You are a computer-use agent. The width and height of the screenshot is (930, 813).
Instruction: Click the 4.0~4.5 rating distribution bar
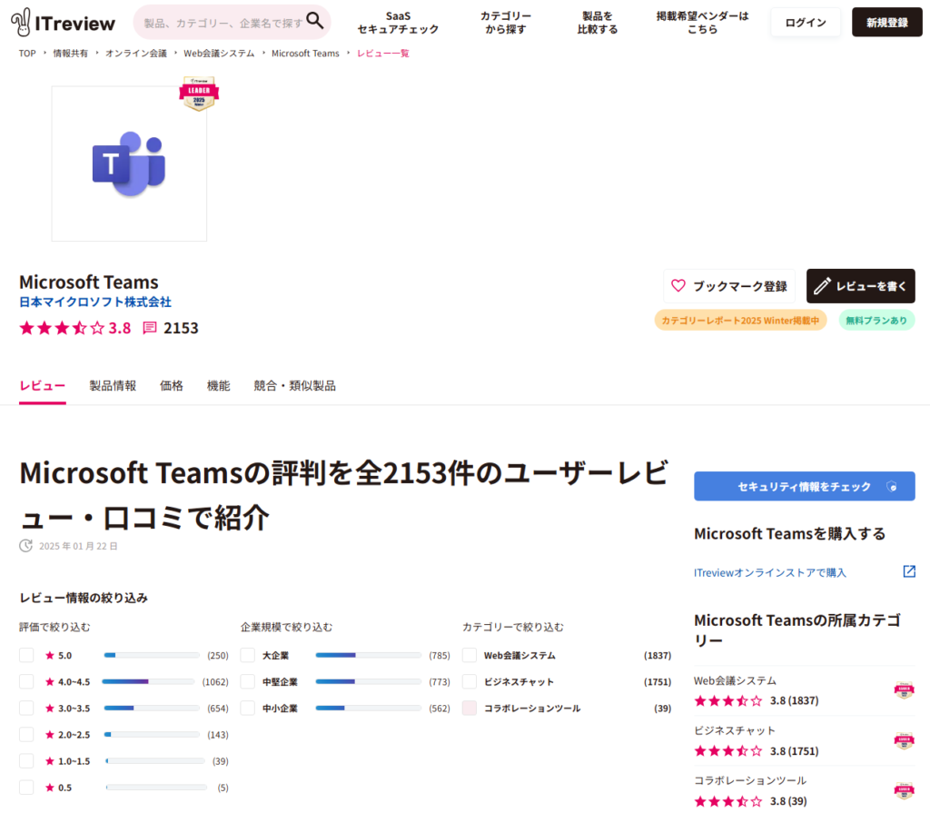coord(148,681)
